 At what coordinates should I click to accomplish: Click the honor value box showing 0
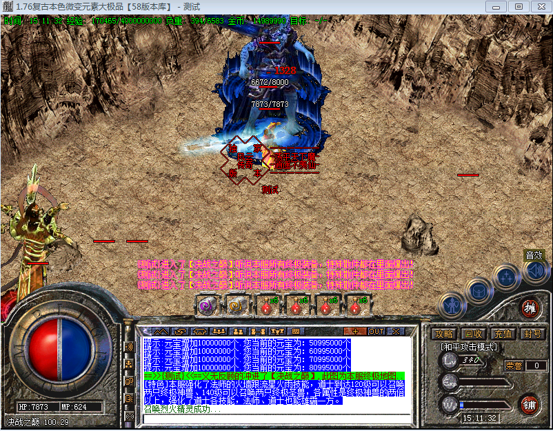point(536,365)
